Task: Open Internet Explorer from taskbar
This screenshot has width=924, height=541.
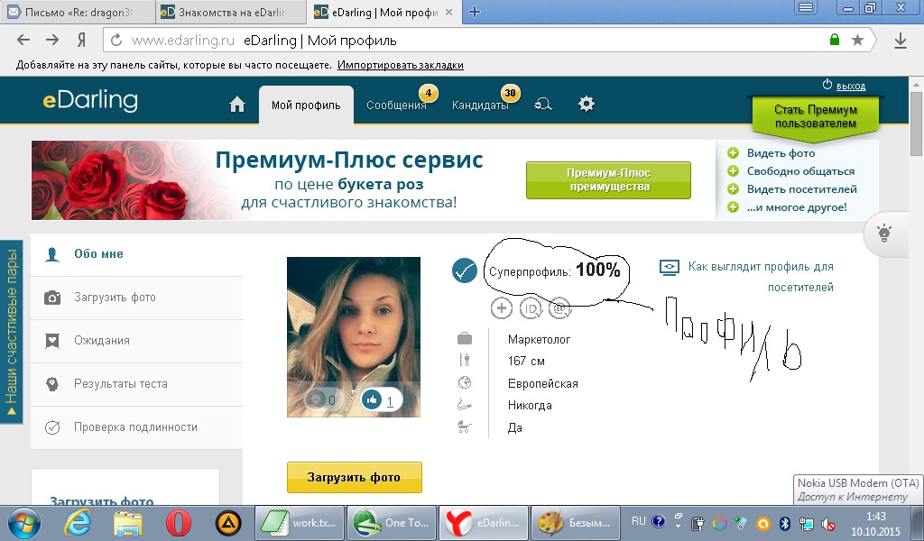Action: coord(78,522)
